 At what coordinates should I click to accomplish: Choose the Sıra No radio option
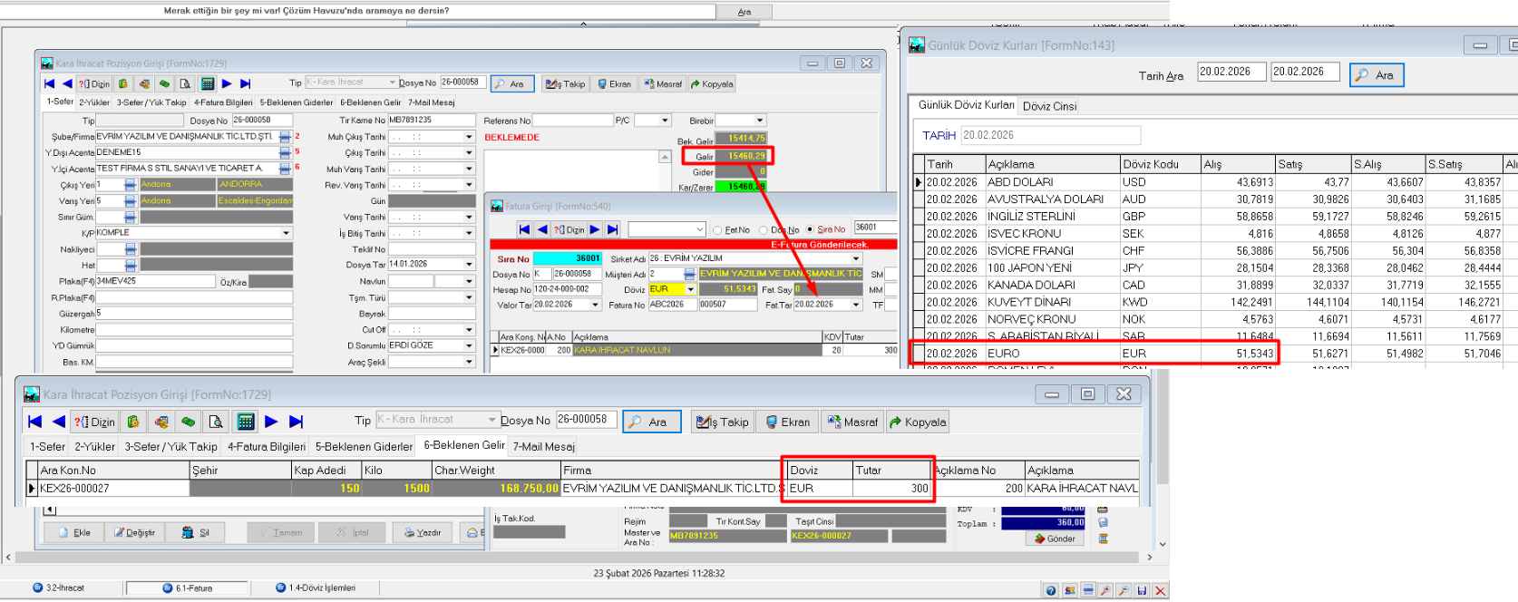point(810,230)
